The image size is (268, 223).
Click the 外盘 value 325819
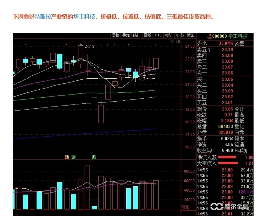pyautogui.click(x=226, y=132)
